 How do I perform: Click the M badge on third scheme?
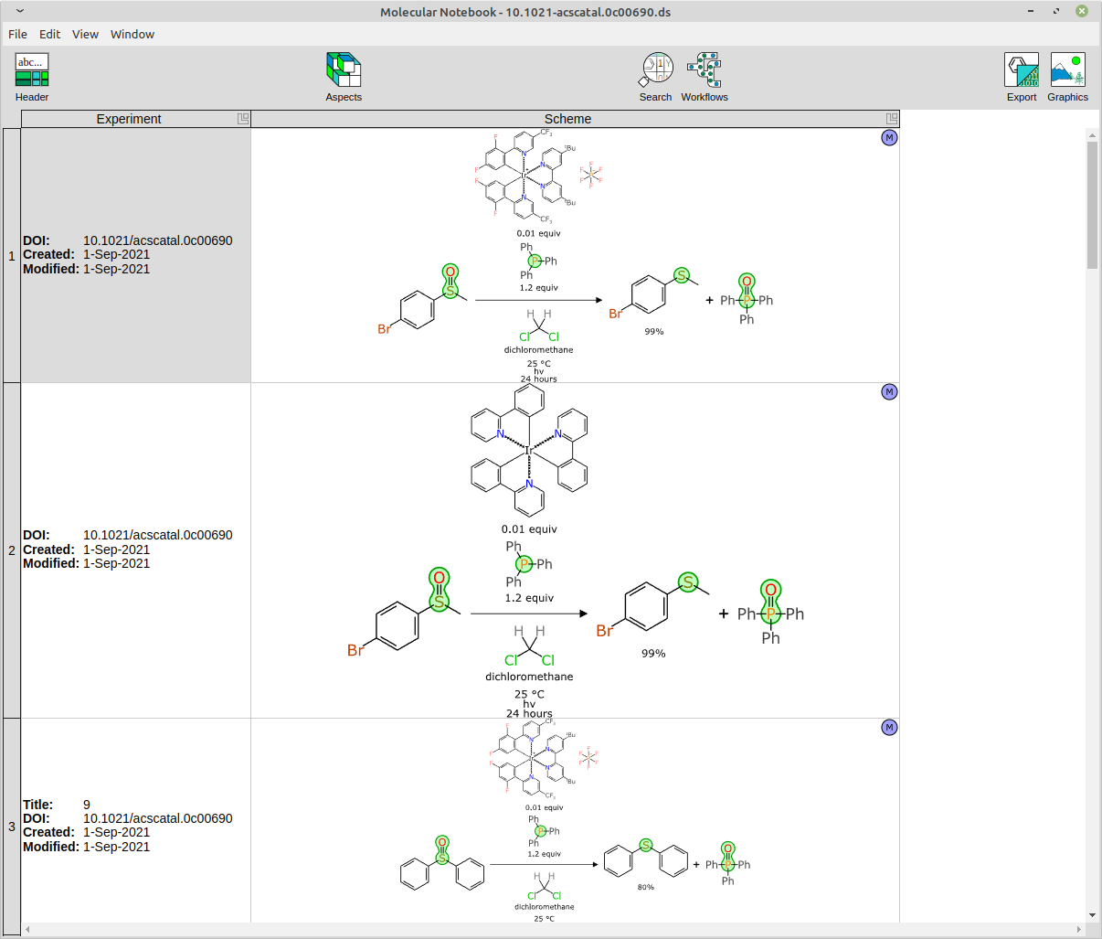[x=889, y=728]
